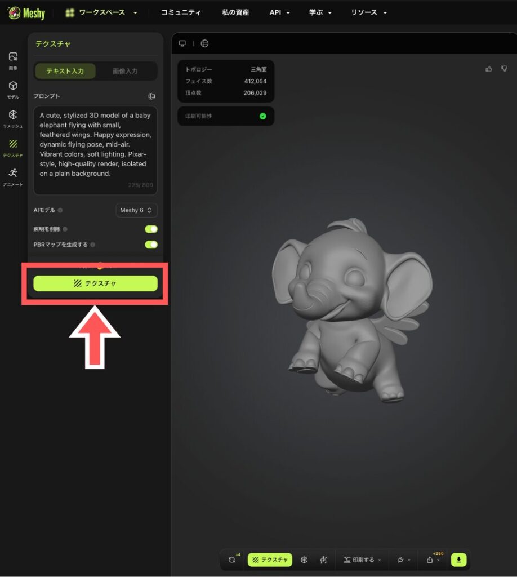Screen dimensions: 517x577
Task: Toggle the PBRマップを生成する switch
Action: [x=151, y=245]
